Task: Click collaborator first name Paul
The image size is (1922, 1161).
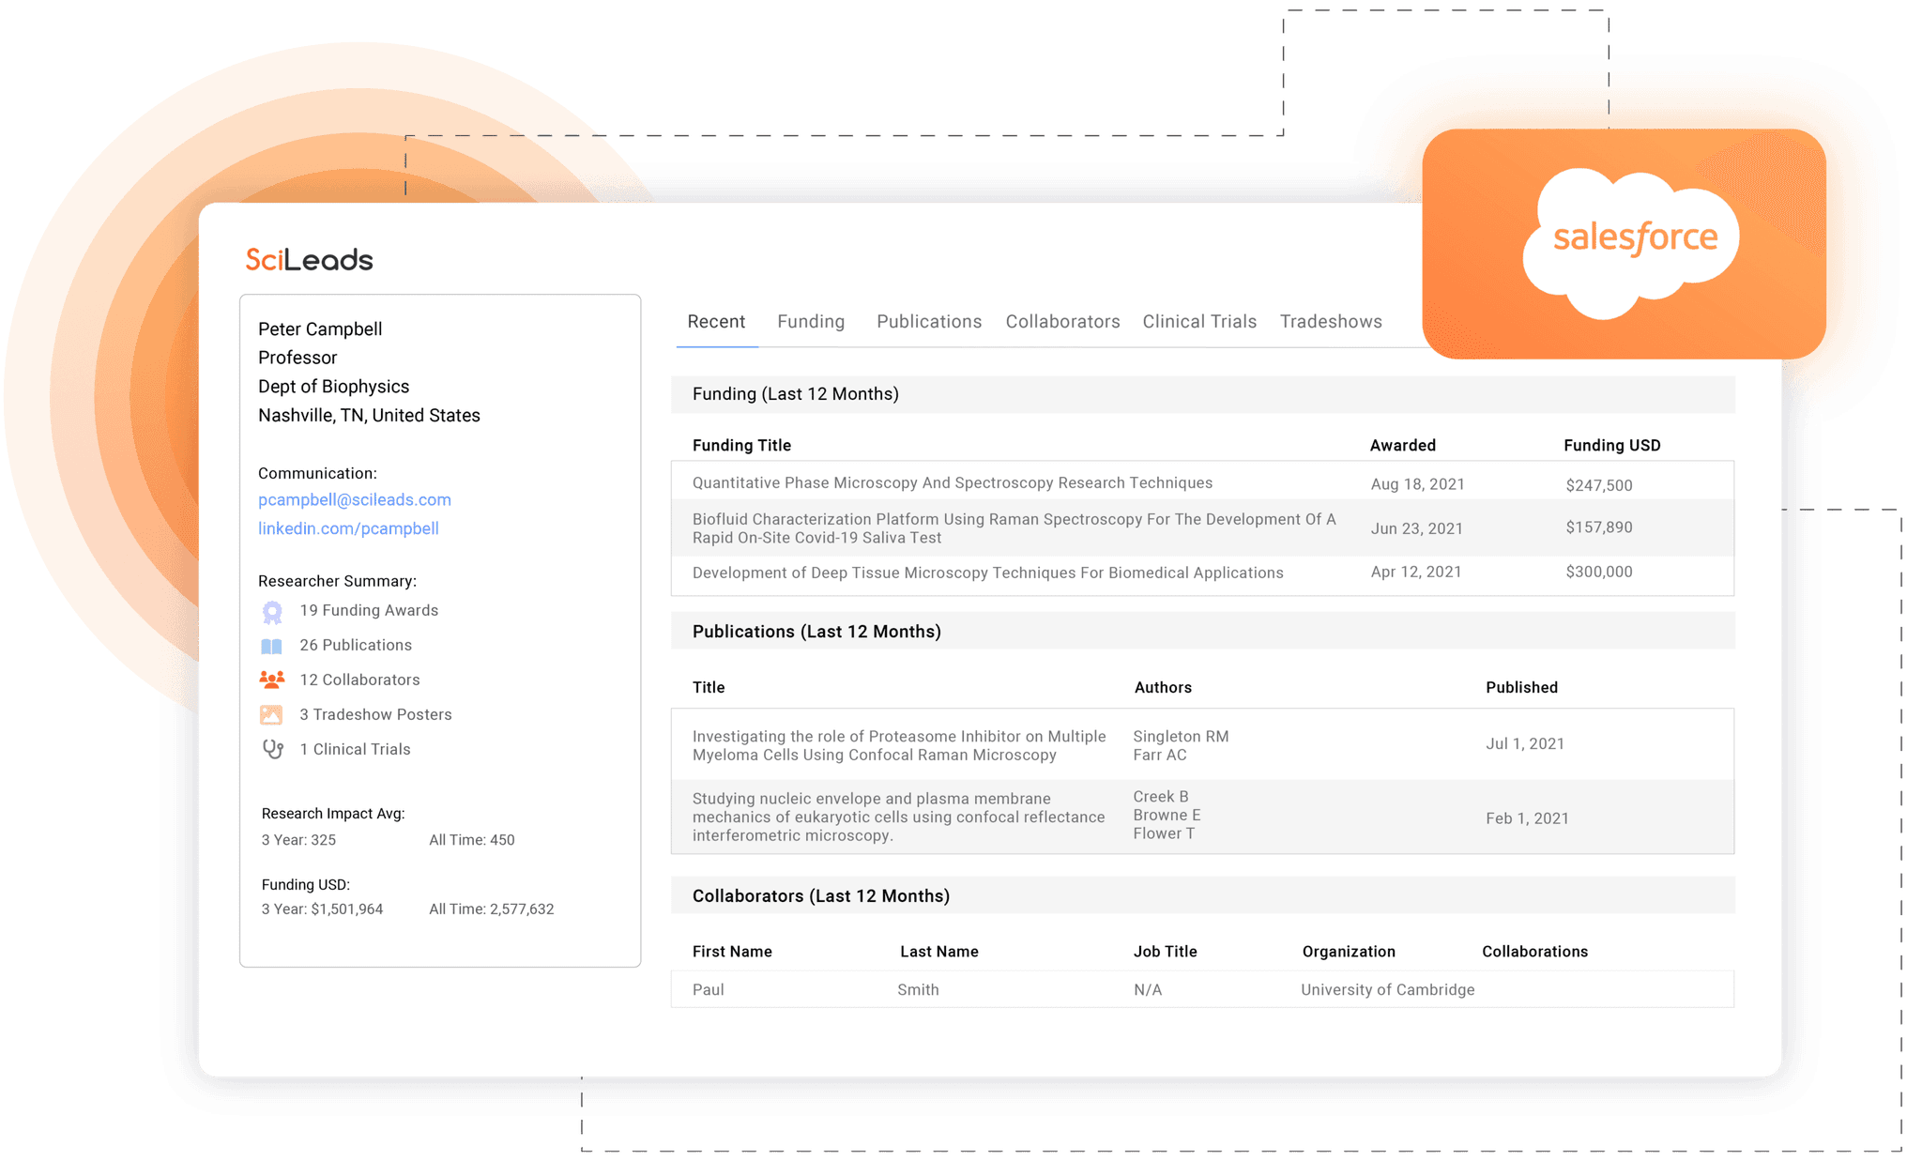Action: click(x=708, y=990)
